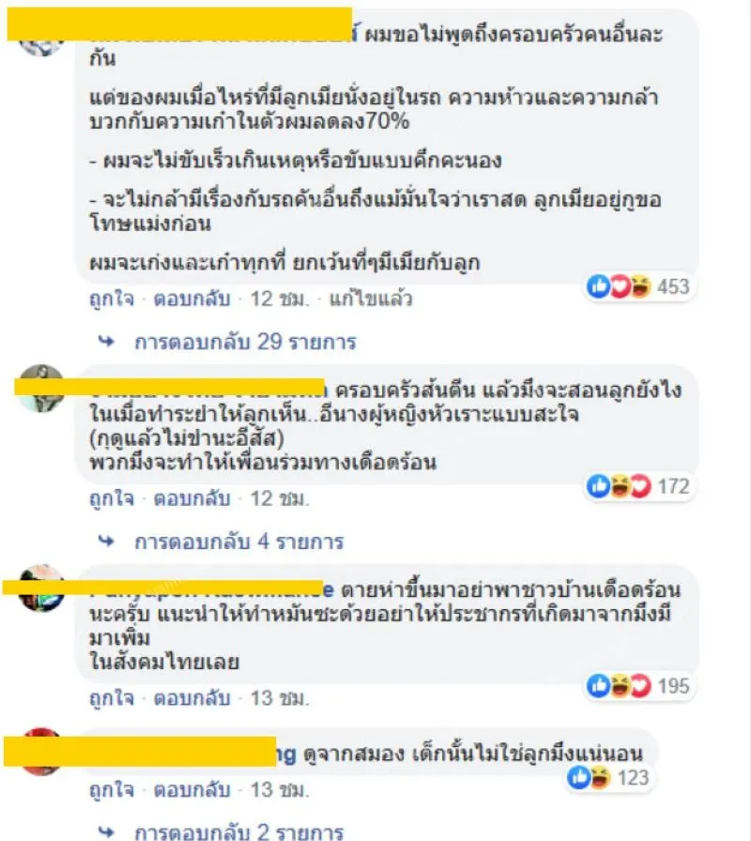Reply to first comment via ตอบกลับ
Image resolution: width=751 pixels, height=841 pixels.
coord(192,298)
